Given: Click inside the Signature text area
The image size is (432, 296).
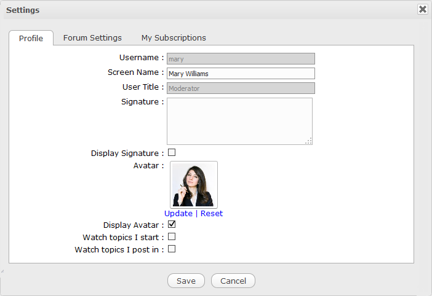Looking at the screenshot, I should click(x=239, y=121).
